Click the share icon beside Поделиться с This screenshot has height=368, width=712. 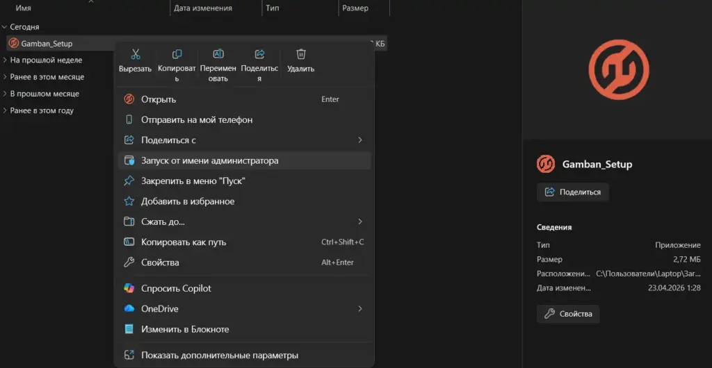(x=129, y=140)
